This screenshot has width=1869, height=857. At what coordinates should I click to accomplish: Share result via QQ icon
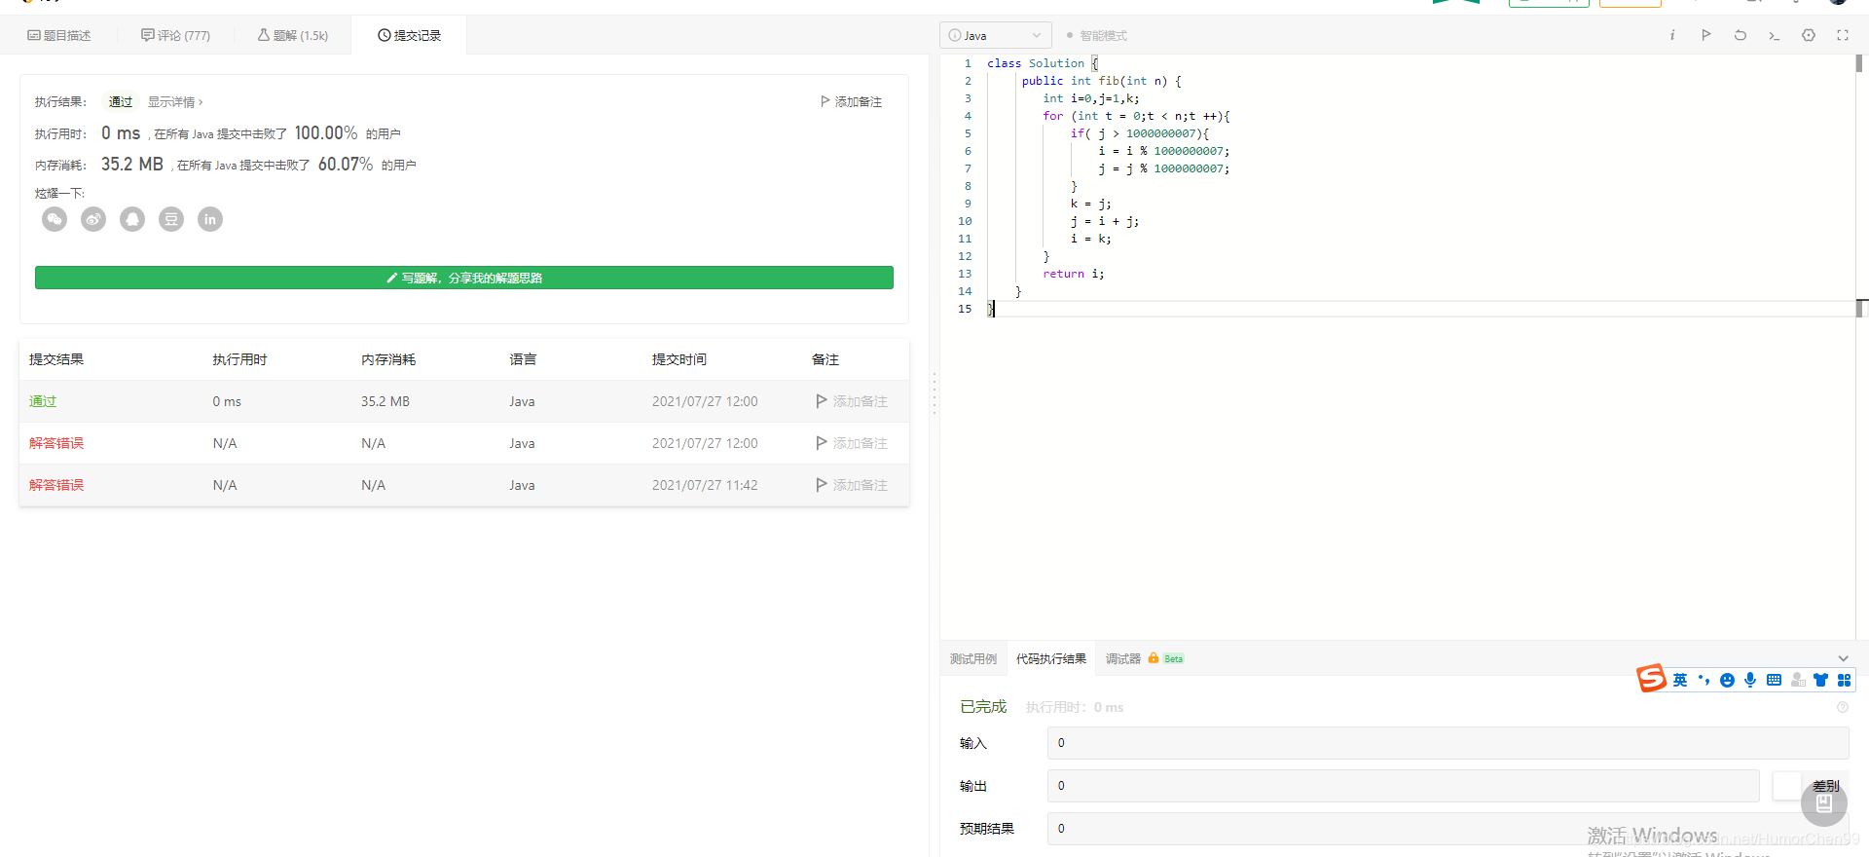coord(132,219)
